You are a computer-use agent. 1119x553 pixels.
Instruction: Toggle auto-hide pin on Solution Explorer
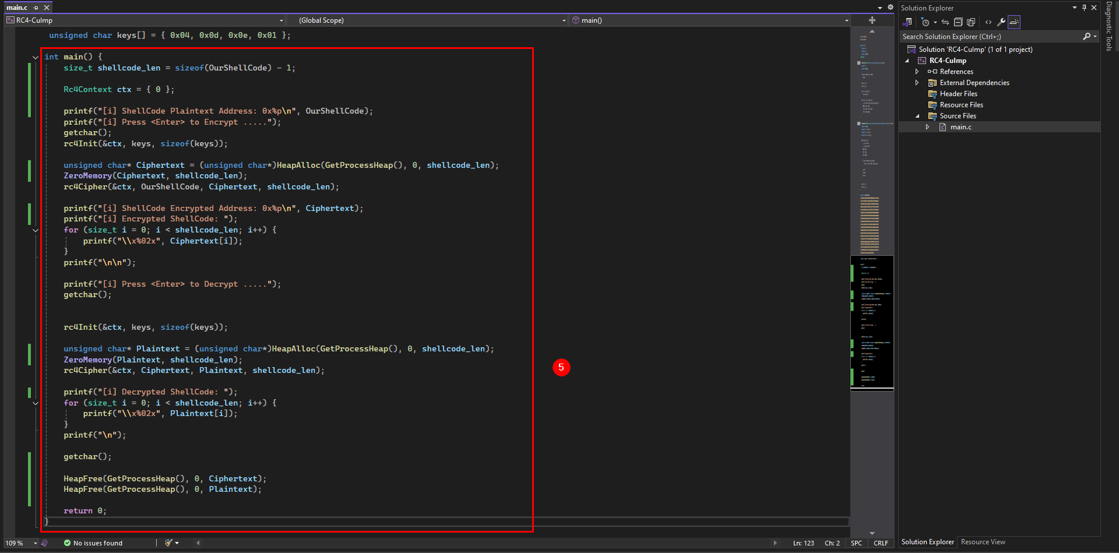coord(1084,8)
